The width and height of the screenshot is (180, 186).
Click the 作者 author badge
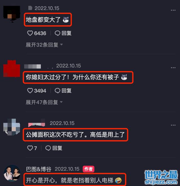pos(89,169)
